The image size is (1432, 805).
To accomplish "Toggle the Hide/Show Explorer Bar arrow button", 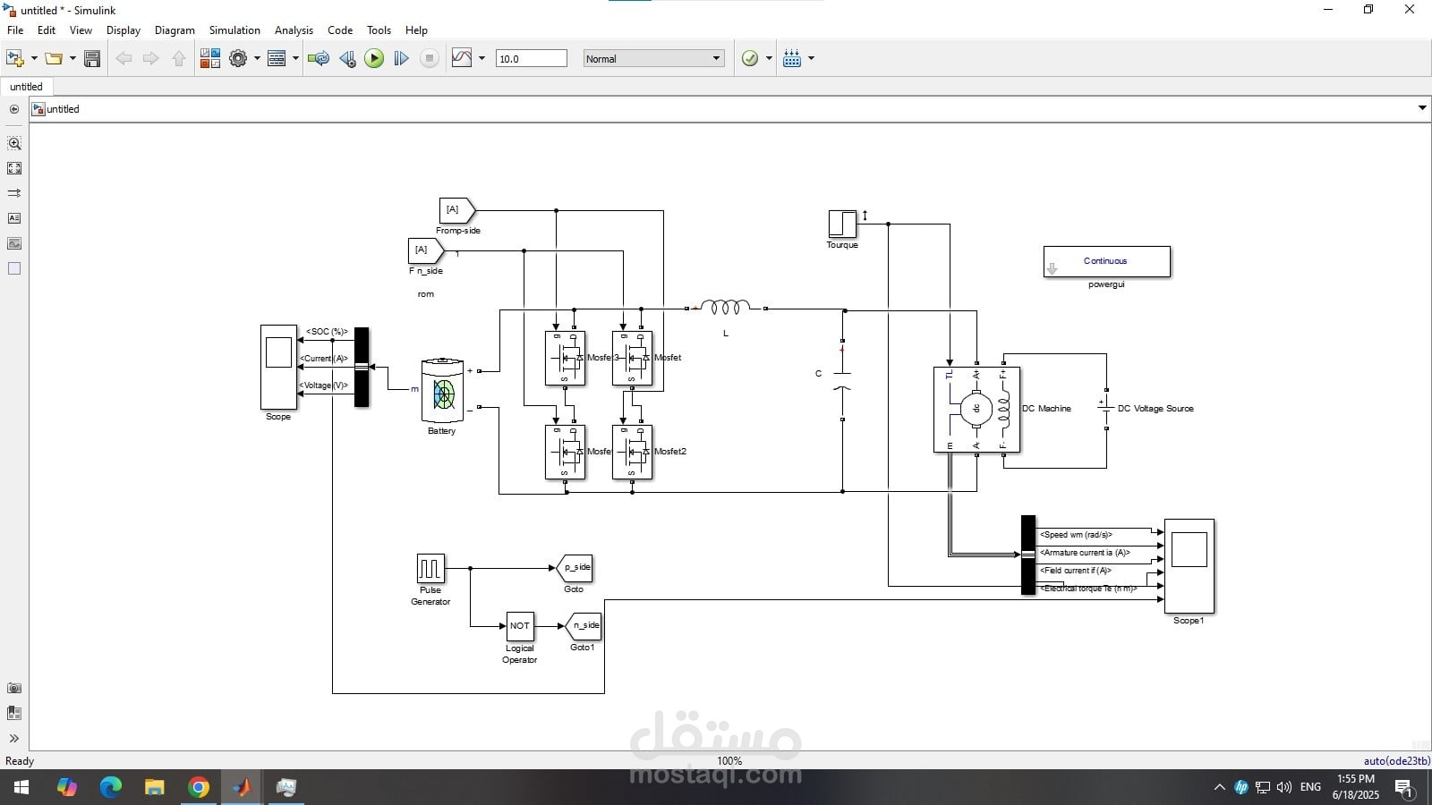I will (x=14, y=109).
